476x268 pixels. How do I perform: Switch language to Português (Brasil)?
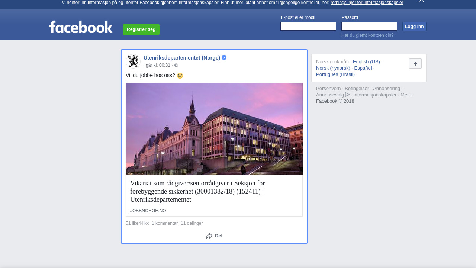(335, 74)
